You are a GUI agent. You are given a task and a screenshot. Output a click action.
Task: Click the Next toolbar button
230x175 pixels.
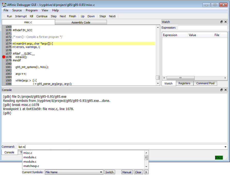63,16
